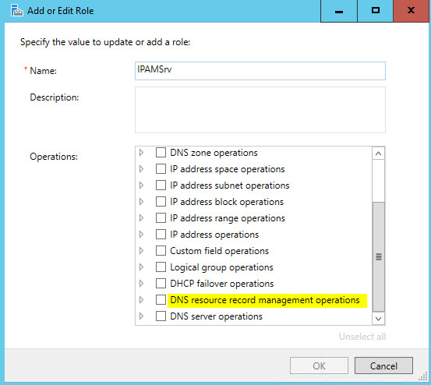The height and width of the screenshot is (385, 431).
Task: Click the operations list scrollbar thumb
Action: 378,256
